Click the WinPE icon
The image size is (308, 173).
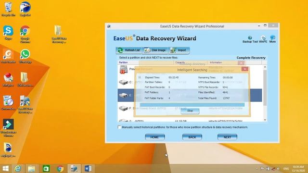(x=263, y=39)
